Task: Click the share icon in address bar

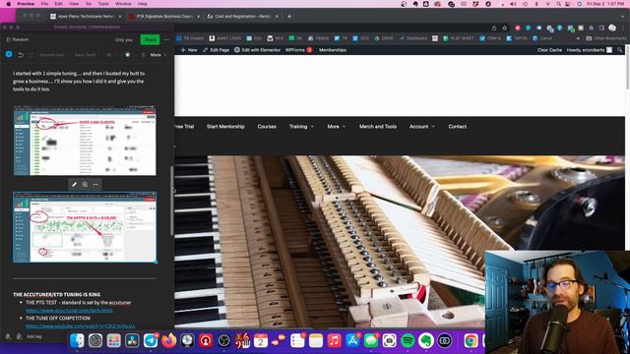Action: 494,29
